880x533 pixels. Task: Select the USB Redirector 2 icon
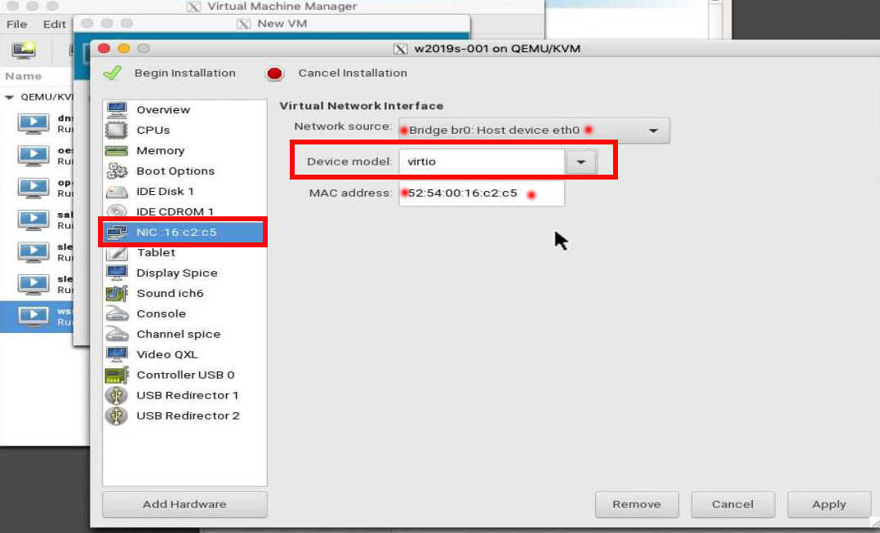117,415
